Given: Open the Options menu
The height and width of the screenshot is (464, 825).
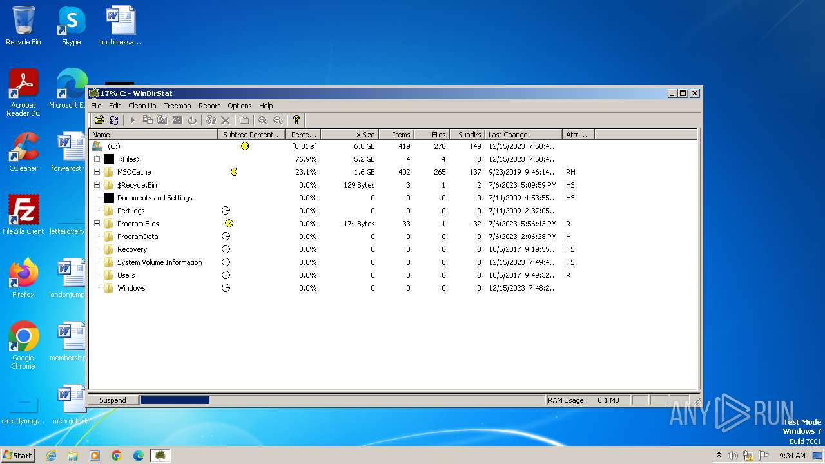Looking at the screenshot, I should click(240, 106).
